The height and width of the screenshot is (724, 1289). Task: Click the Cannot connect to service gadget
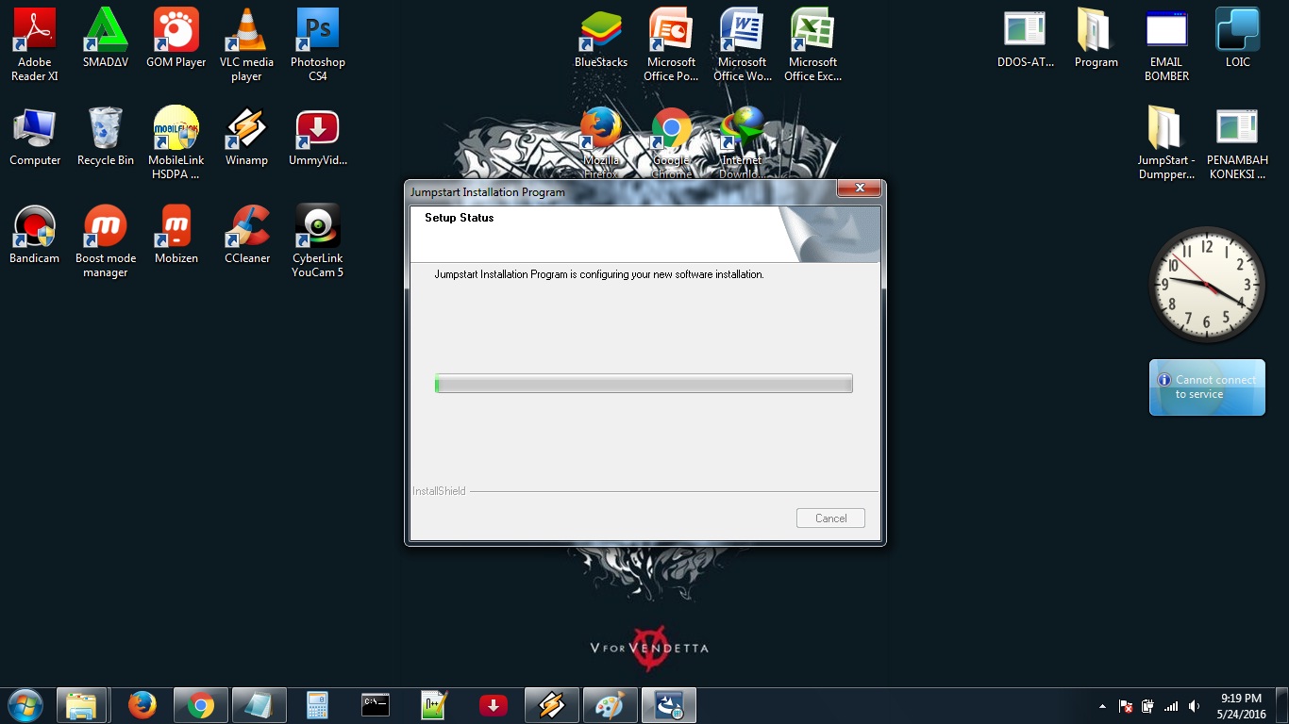pos(1207,387)
